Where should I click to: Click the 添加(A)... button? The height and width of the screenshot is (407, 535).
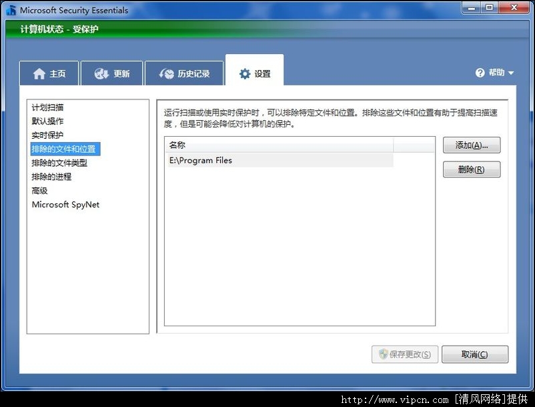pos(472,145)
